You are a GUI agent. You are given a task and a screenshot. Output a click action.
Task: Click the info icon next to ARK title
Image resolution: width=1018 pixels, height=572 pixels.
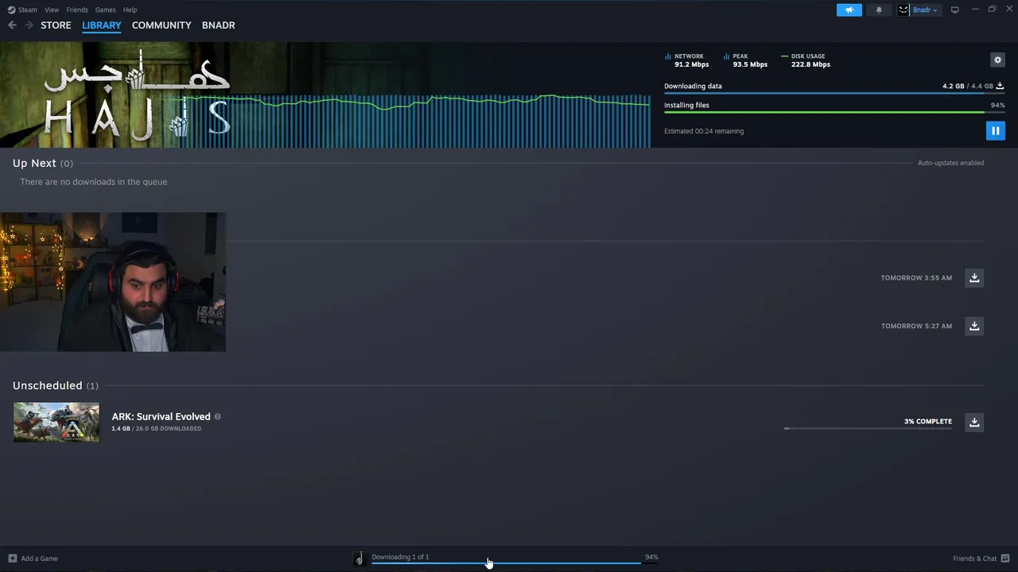pos(217,416)
